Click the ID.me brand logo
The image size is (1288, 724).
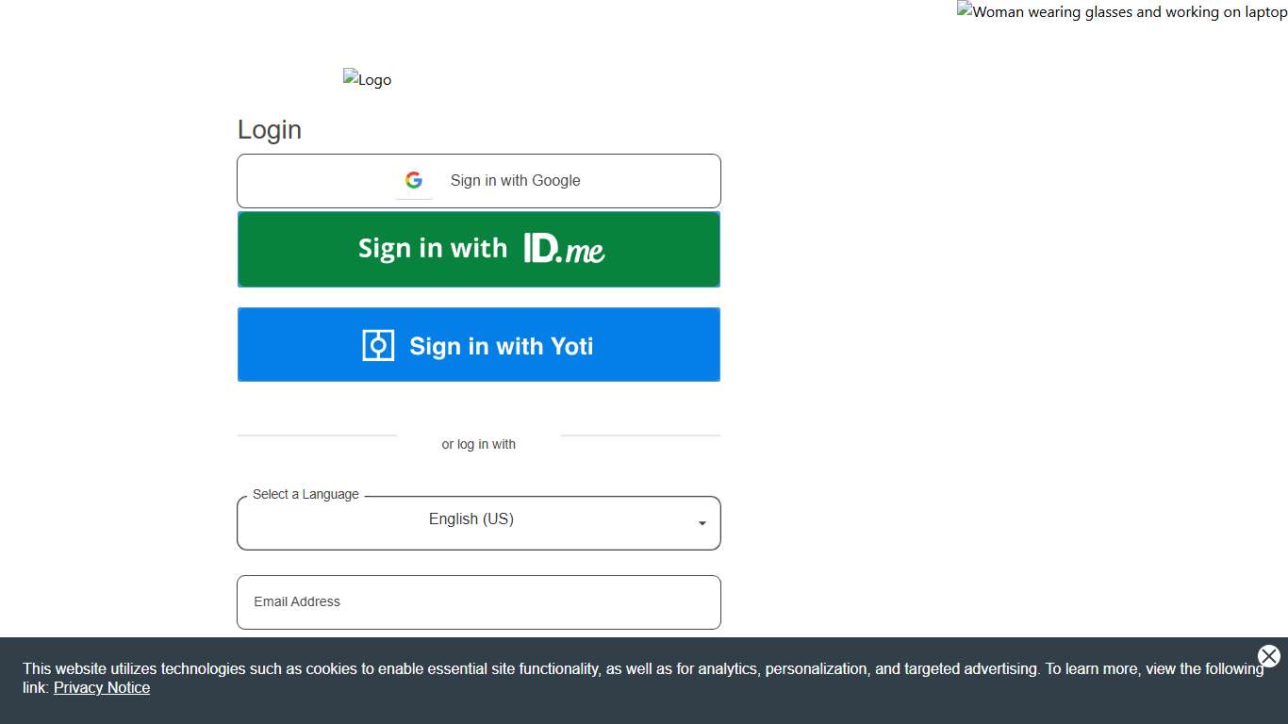tap(563, 248)
